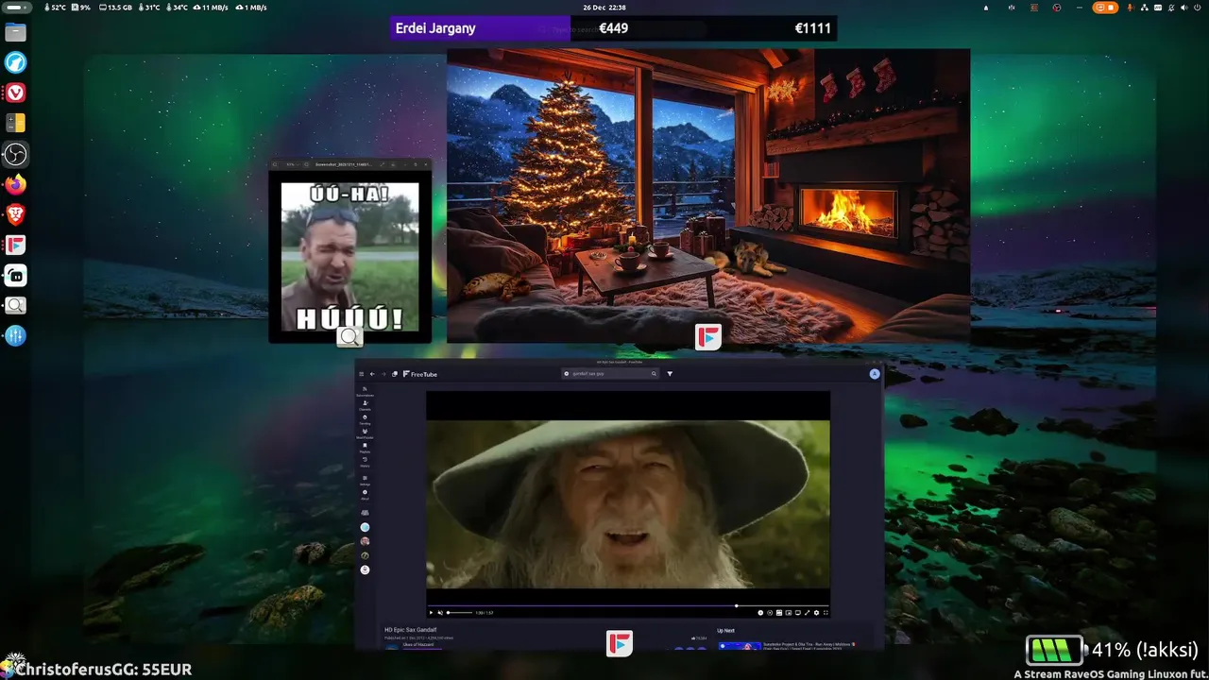Click the HD Epic Sax Gandalf title
This screenshot has height=680, width=1209.
pos(410,630)
